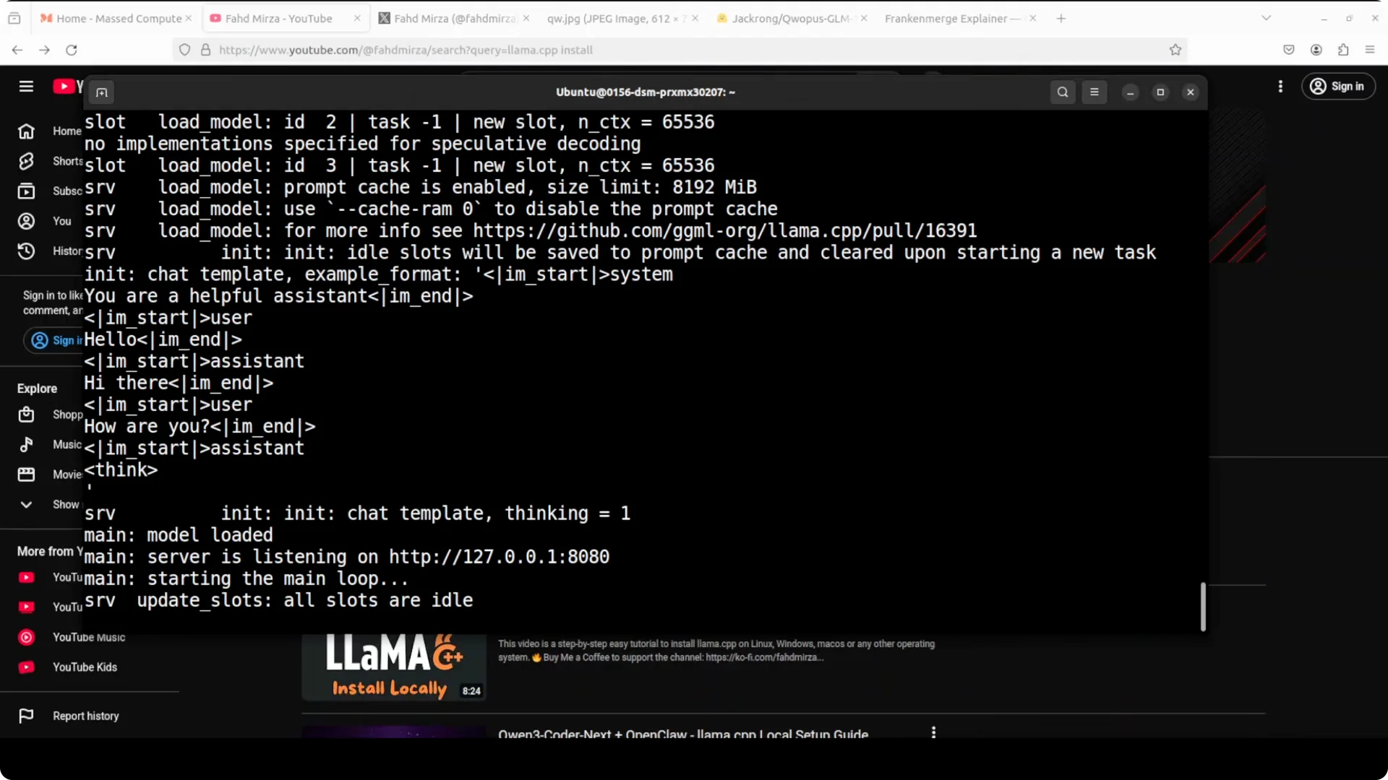The image size is (1388, 780).
Task: Open Home icon in YouTube sidebar
Action: [26, 131]
